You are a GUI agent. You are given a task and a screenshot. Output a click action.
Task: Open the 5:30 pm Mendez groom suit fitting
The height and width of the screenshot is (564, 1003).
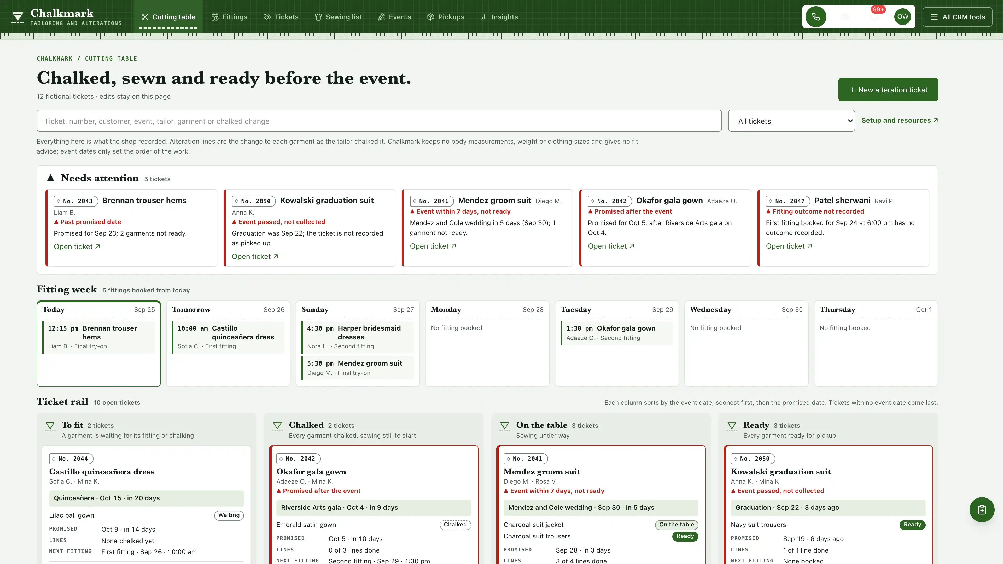click(357, 368)
